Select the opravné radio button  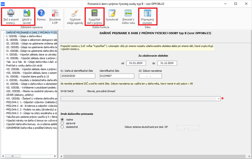(62, 123)
